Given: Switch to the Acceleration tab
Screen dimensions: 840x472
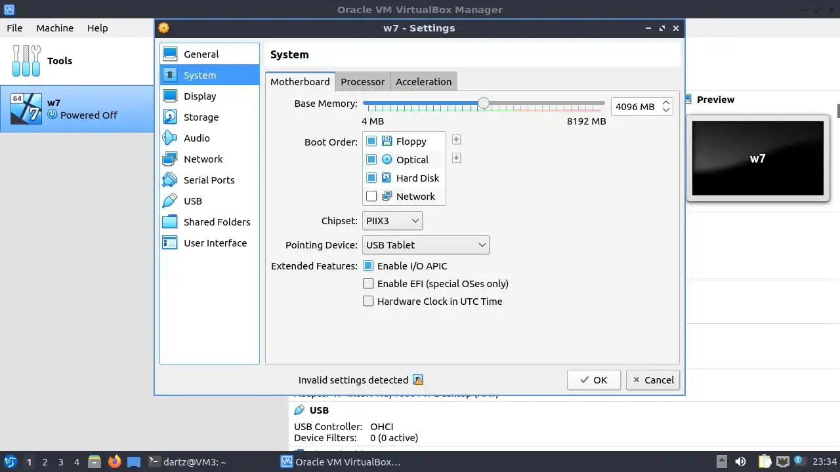Looking at the screenshot, I should point(423,81).
